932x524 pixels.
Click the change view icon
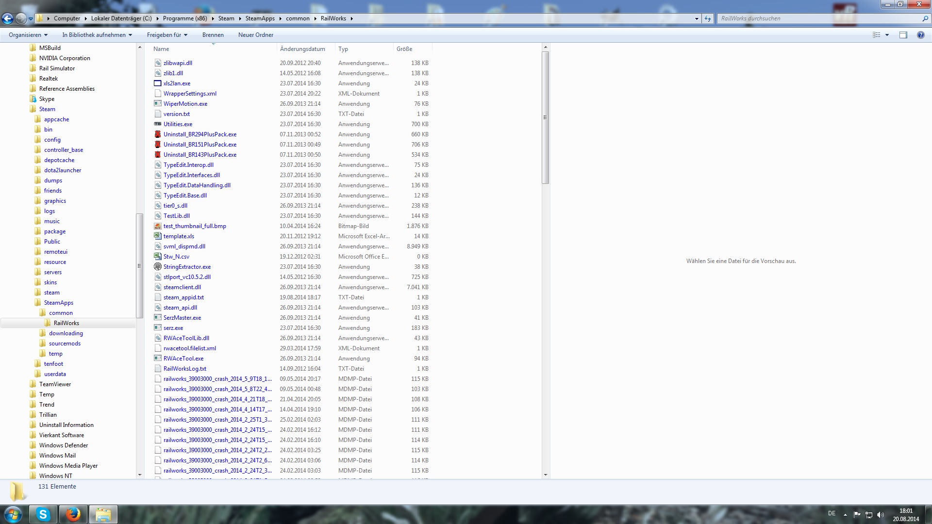point(876,35)
